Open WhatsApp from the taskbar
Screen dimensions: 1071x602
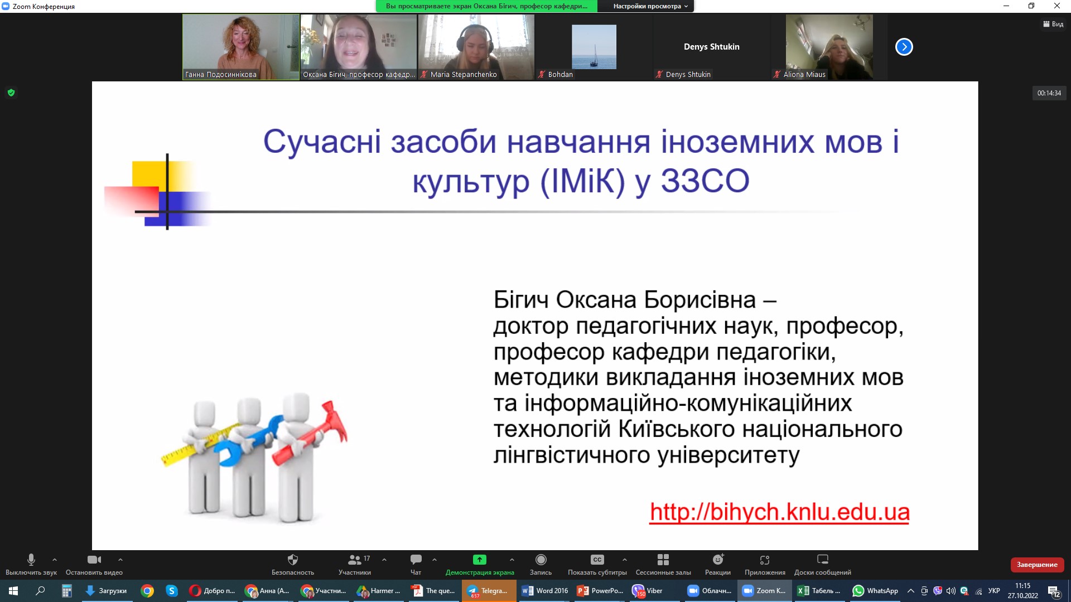coord(875,591)
